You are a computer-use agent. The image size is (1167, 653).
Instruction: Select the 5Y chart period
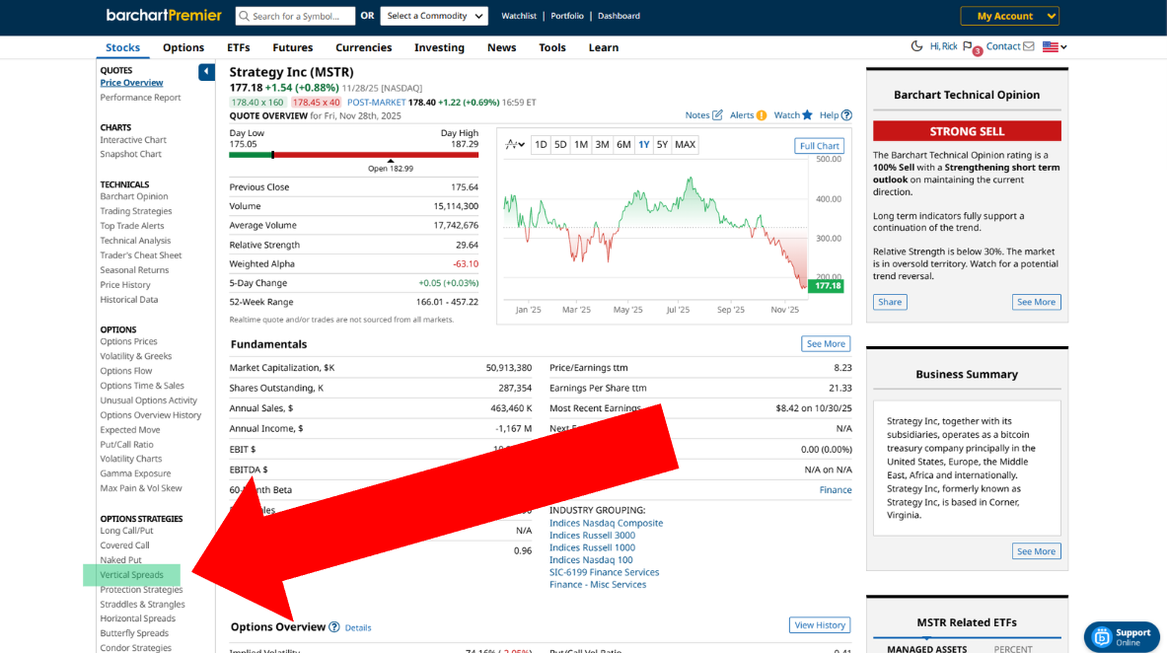(662, 144)
